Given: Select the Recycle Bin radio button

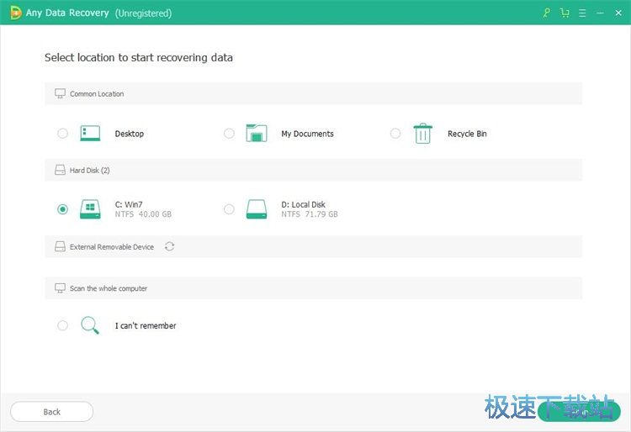Looking at the screenshot, I should pos(395,134).
